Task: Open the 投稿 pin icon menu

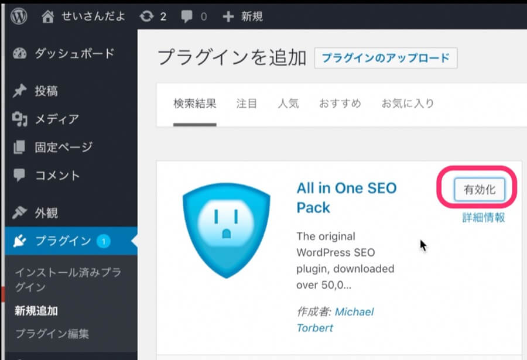Action: (19, 91)
